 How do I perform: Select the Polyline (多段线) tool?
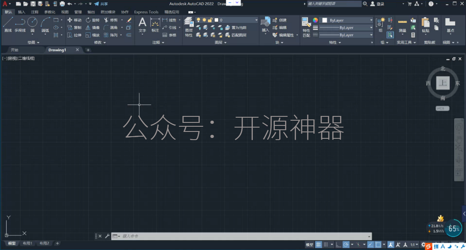pyautogui.click(x=20, y=24)
